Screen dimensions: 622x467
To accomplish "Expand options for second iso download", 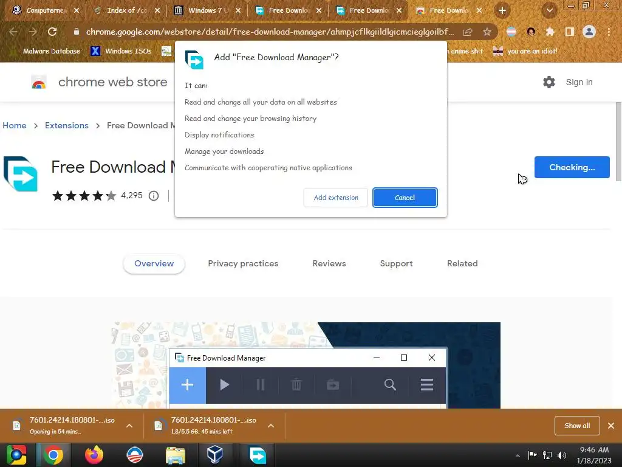I will pyautogui.click(x=271, y=426).
